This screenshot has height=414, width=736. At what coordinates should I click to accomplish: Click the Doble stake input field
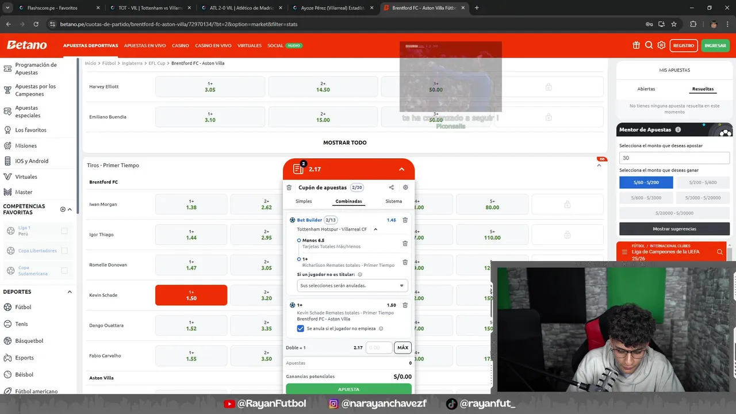click(378, 347)
